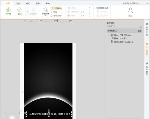Click the delay clock icon
150x119 pixels.
point(69,16)
